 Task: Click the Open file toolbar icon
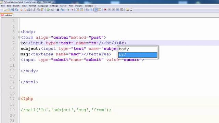click(8, 10)
